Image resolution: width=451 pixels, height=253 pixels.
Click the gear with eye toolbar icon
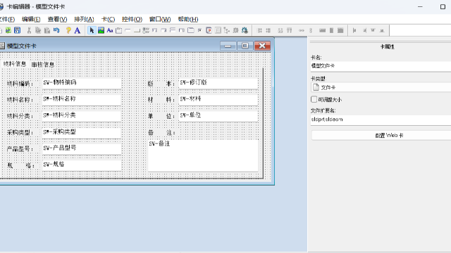coord(245,30)
